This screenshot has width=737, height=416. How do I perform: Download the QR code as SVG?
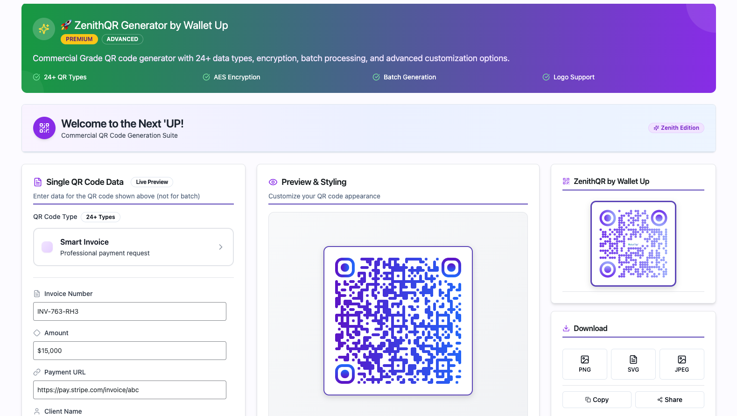(633, 364)
